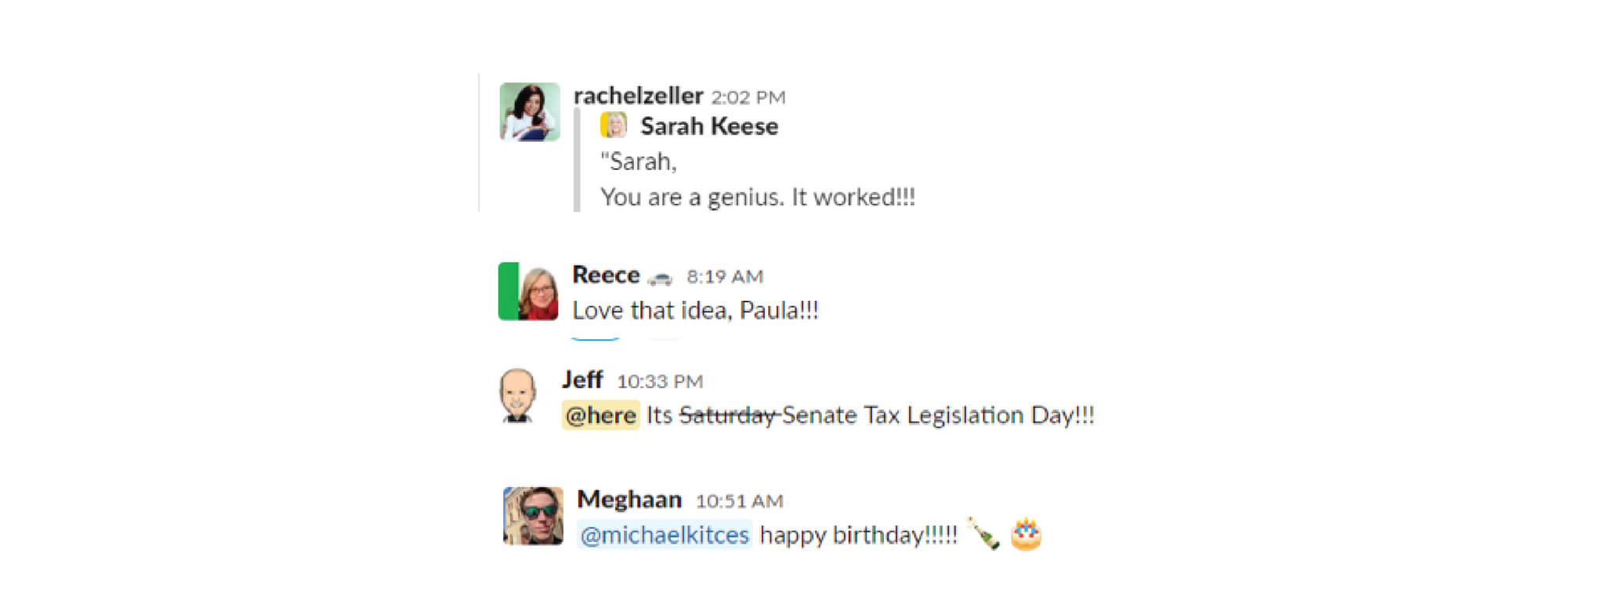
Task: Click the birthday cake emoji
Action: tap(1026, 534)
